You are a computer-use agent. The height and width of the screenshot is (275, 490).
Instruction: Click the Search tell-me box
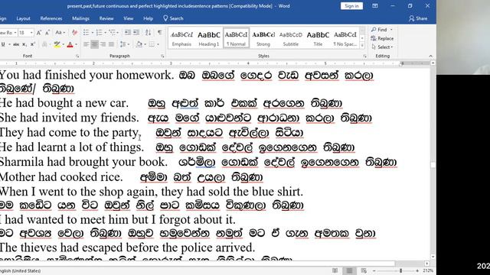[173, 18]
